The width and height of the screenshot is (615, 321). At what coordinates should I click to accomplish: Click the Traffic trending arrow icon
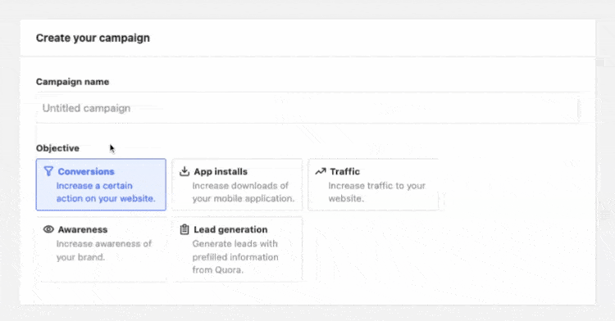point(321,171)
